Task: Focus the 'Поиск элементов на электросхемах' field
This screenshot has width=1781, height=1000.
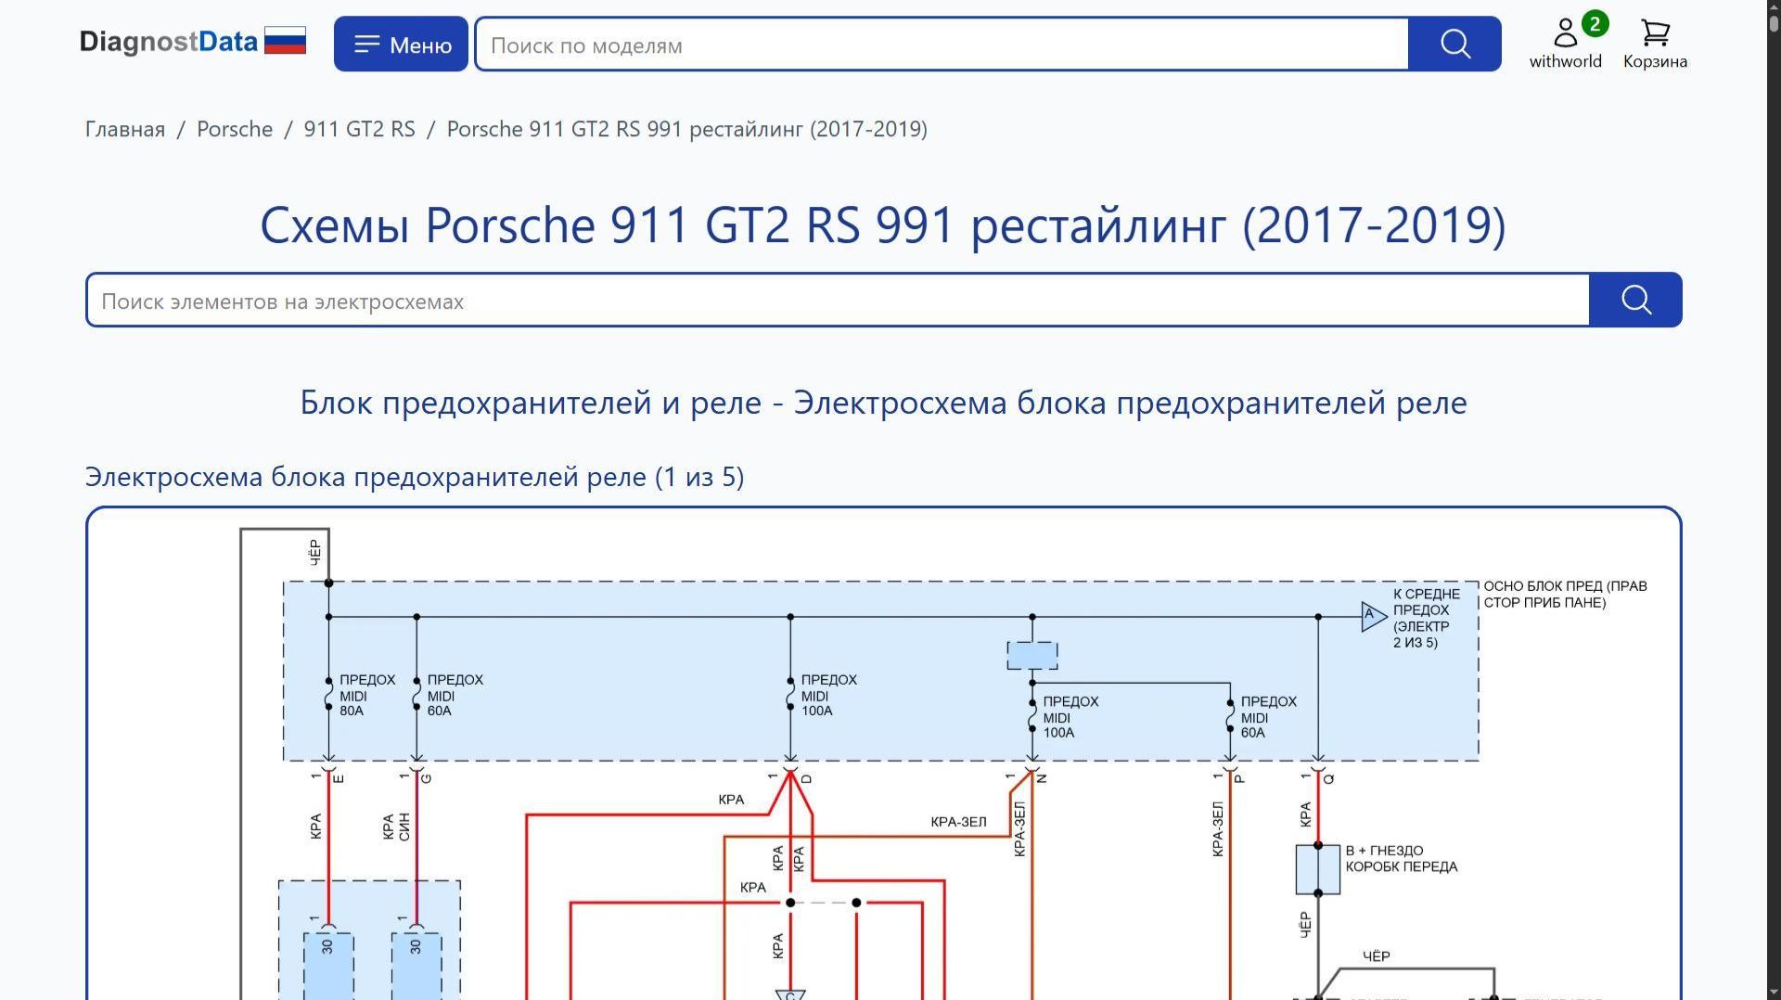Action: point(839,301)
